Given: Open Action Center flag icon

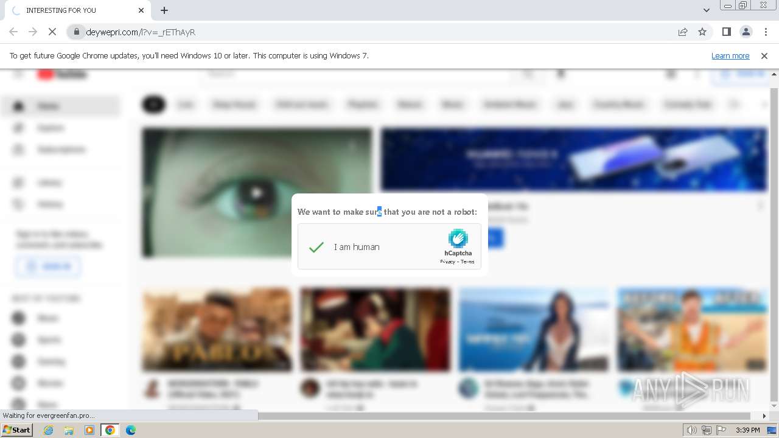Looking at the screenshot, I should [721, 430].
